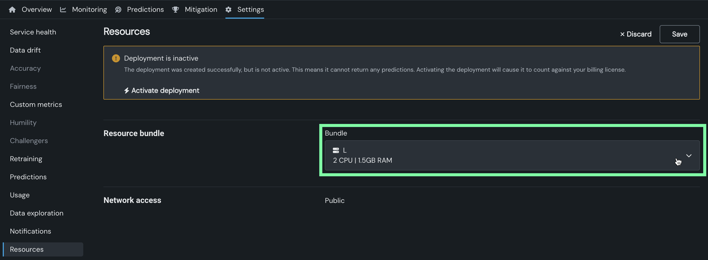Select Custom metrics in sidebar
This screenshot has height=260, width=708.
(x=36, y=105)
